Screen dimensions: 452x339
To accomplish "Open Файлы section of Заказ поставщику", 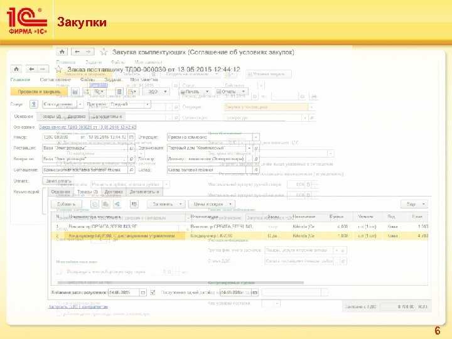I will [87, 80].
